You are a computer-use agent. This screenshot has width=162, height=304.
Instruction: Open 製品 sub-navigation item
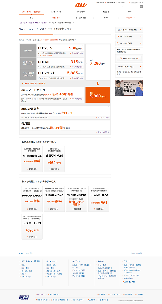[x=31, y=18]
